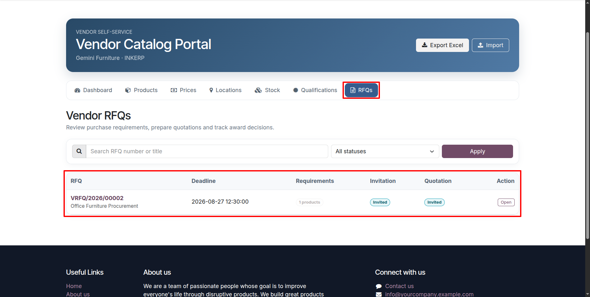Click the magnifier search icon
Screen dimensions: 590x297
[x=79, y=151]
